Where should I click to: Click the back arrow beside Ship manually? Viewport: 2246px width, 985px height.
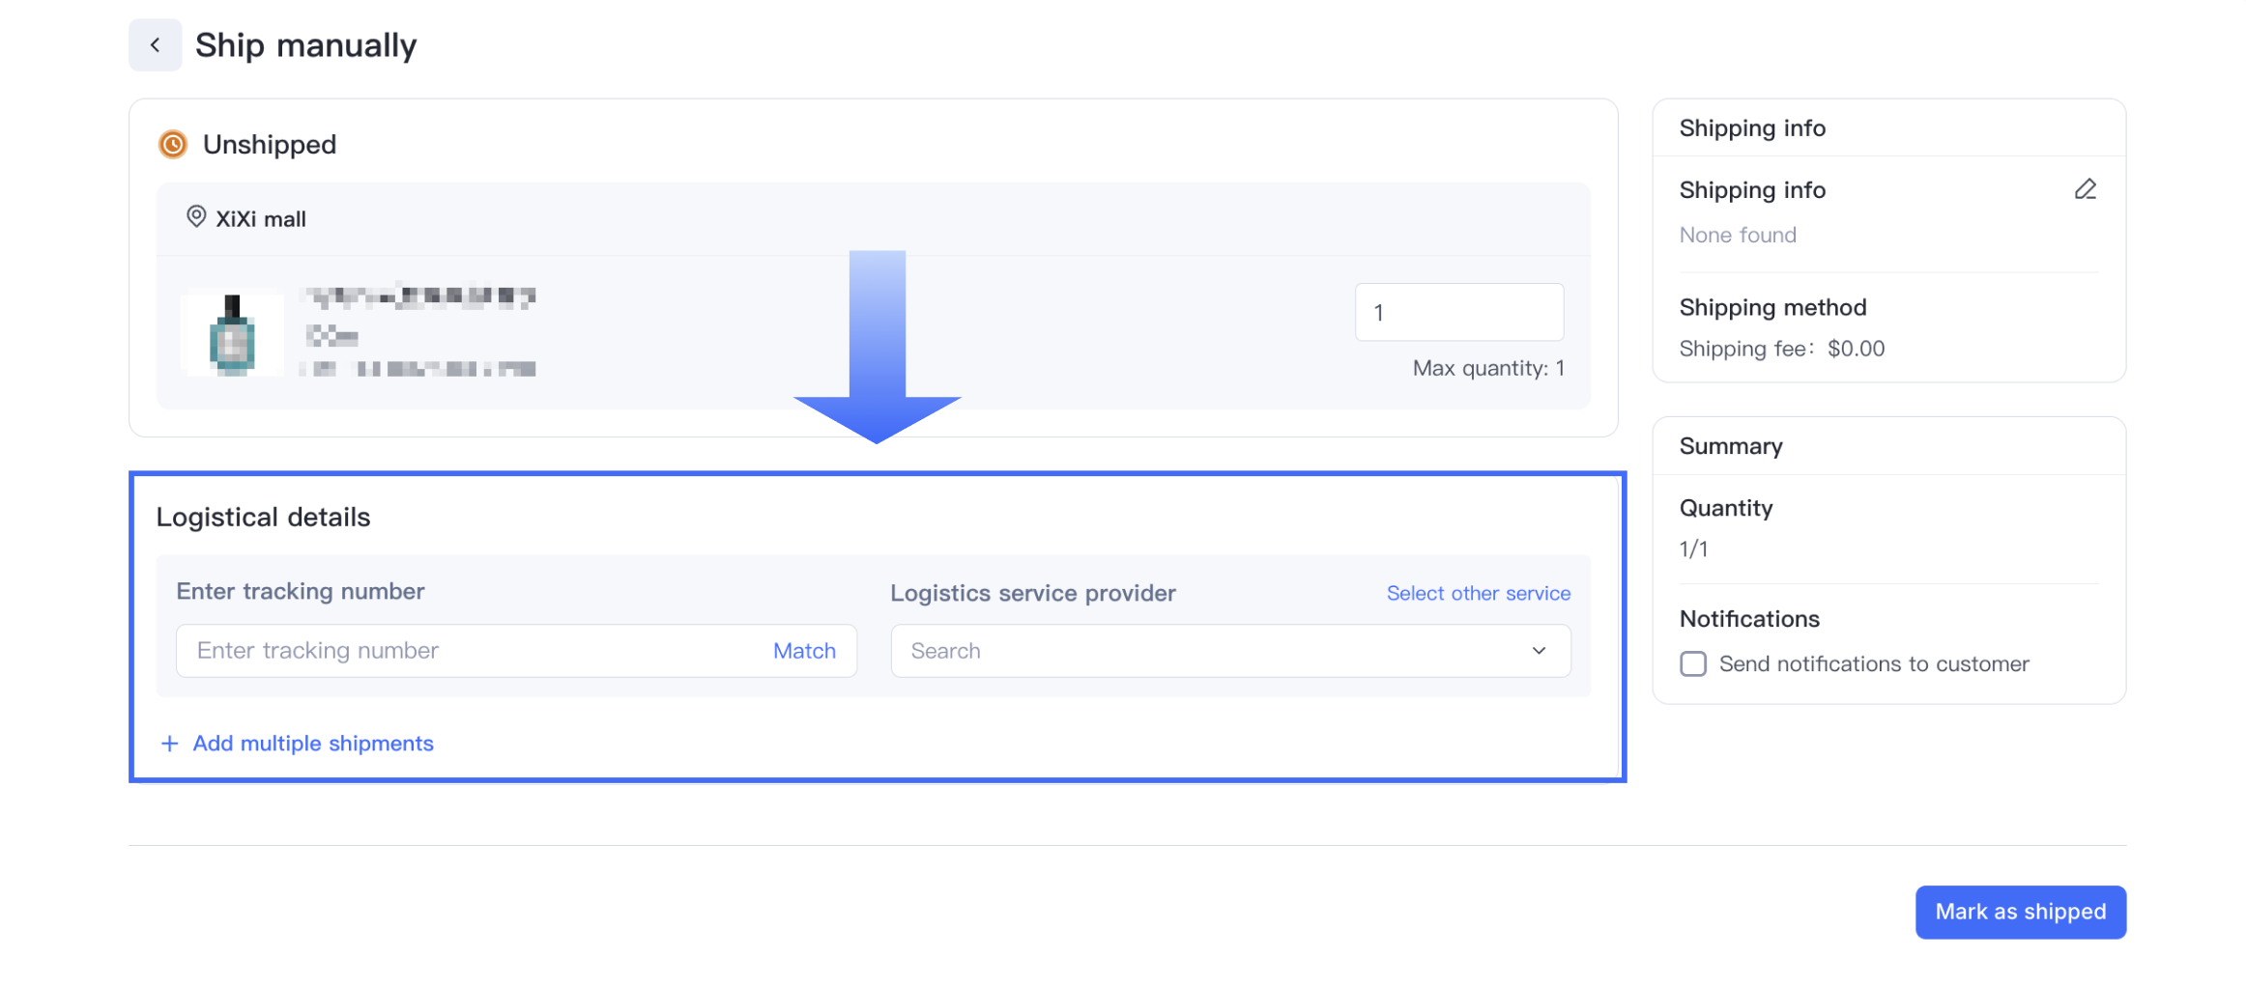click(155, 45)
